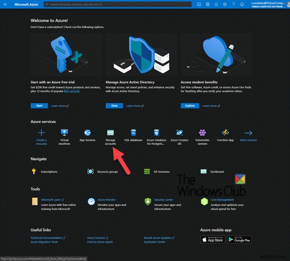Click the Explore student benefits button

tap(190, 105)
